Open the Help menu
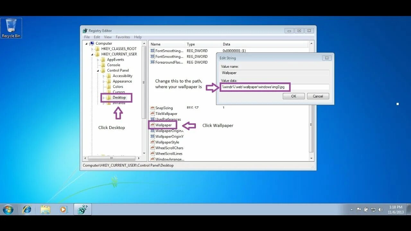 138,37
